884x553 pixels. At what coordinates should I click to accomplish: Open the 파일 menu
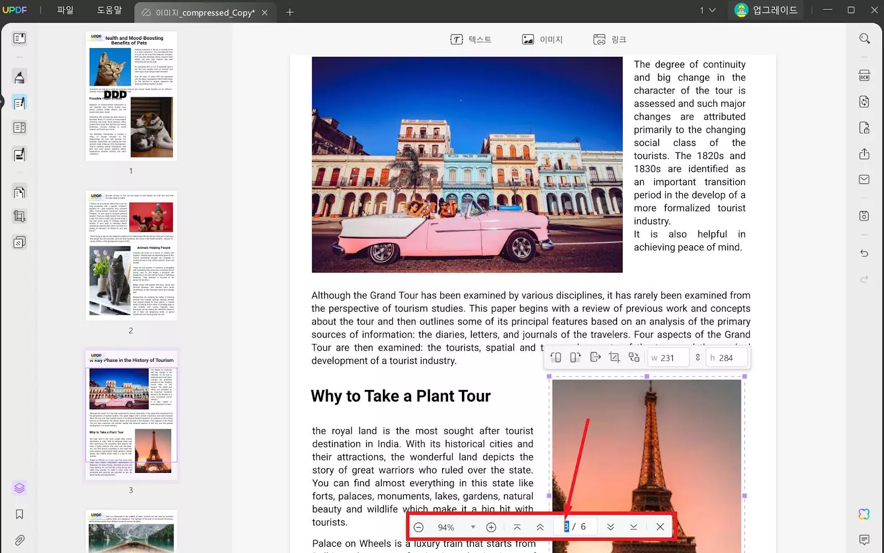pos(65,10)
